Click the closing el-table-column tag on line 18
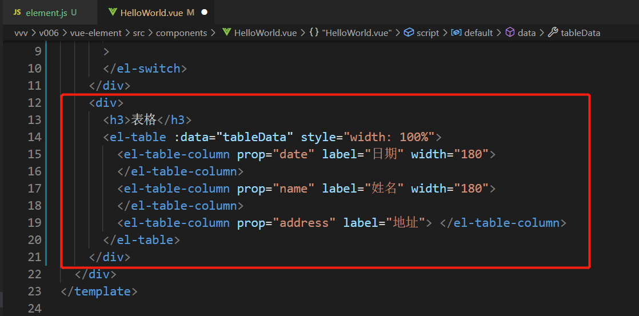 point(181,206)
